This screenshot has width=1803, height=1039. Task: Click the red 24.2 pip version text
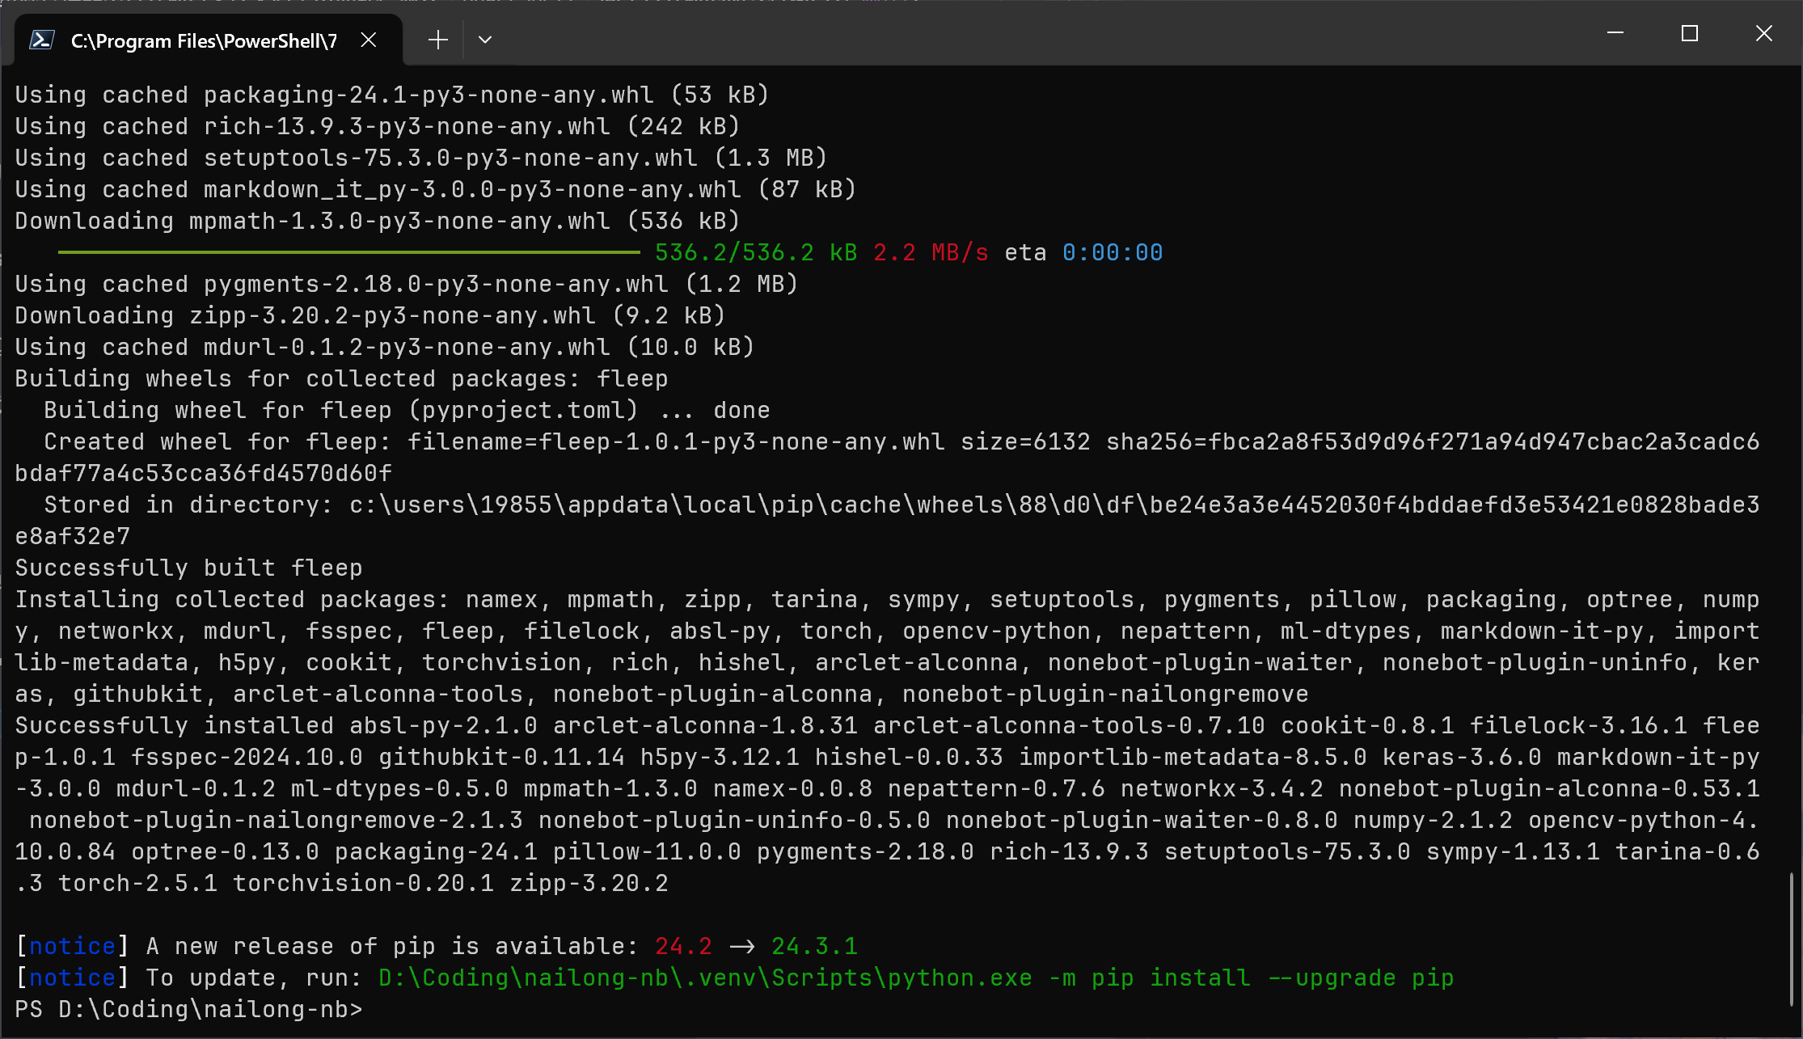(683, 946)
